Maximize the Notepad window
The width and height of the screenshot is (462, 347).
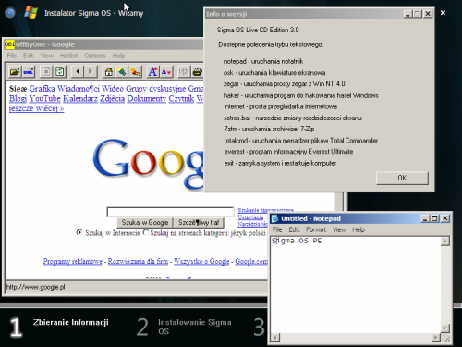click(x=434, y=218)
